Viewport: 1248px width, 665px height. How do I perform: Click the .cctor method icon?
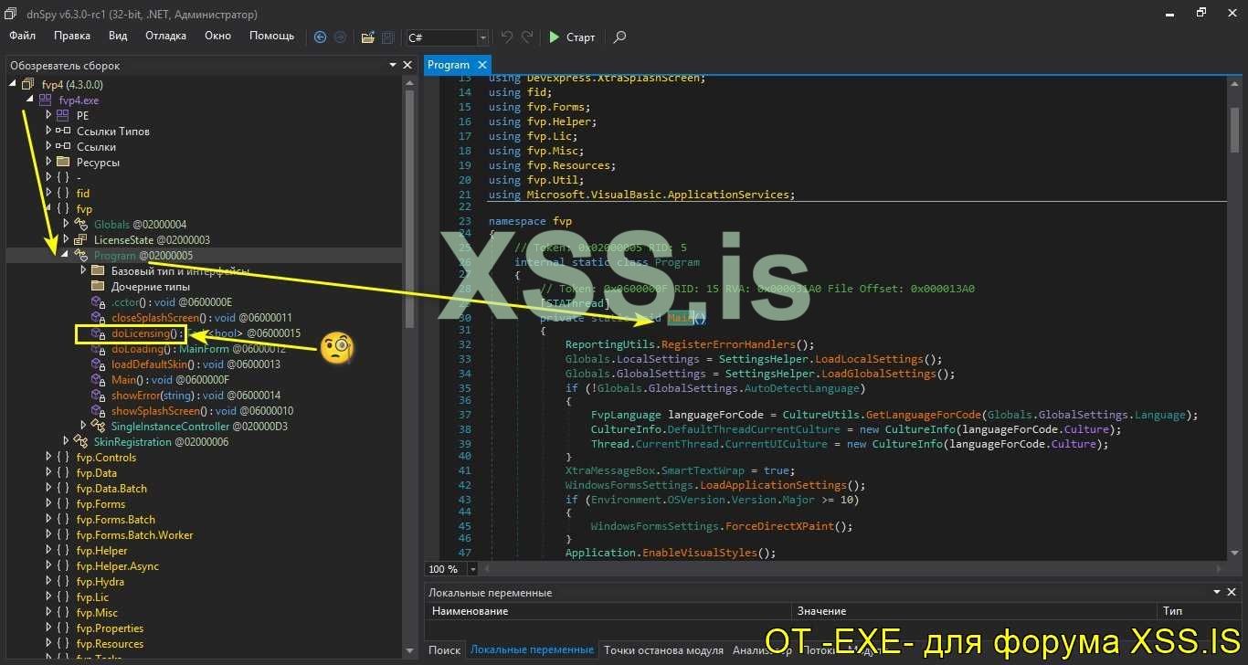pyautogui.click(x=98, y=302)
